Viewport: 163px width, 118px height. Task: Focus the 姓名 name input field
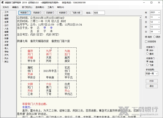pos(99,13)
